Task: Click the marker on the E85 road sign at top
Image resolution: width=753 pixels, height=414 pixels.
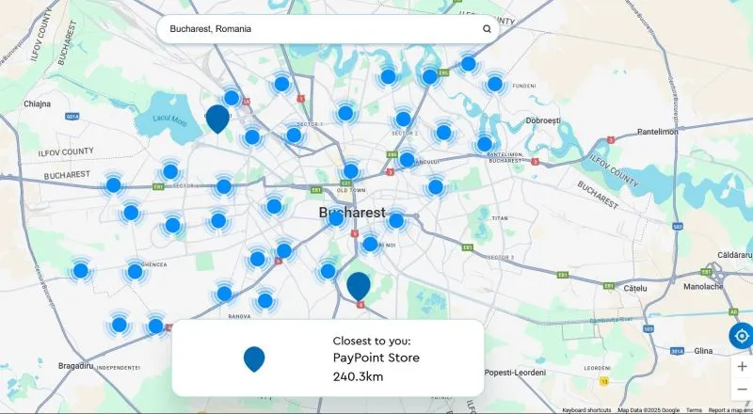Action: [430, 77]
